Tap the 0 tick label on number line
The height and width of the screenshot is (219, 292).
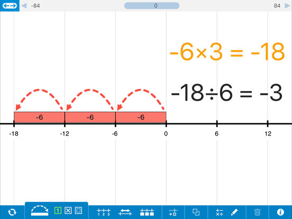pos(166,134)
